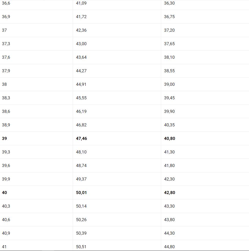The image size is (249, 251).
Task: Click the bold cell with value 47,46
Action: click(x=81, y=138)
